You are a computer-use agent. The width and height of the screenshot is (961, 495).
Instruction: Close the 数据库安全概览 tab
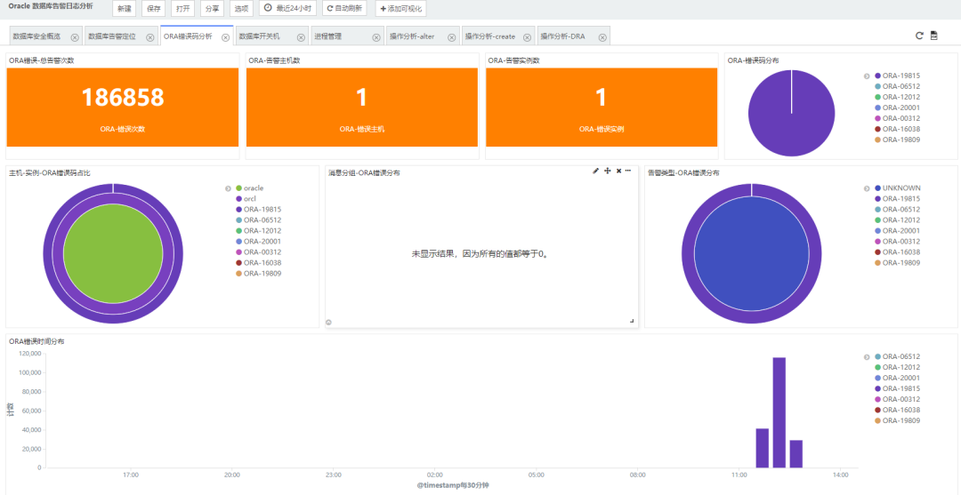coord(75,37)
